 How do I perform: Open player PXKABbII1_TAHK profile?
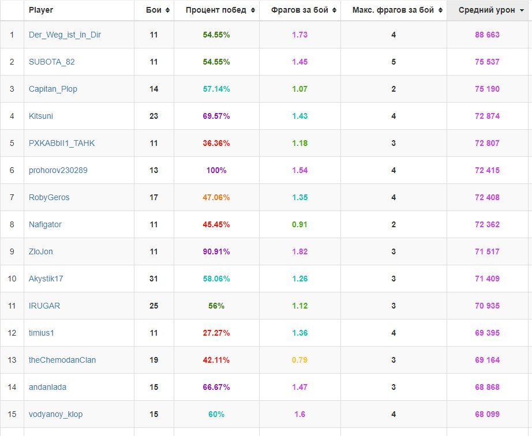click(62, 144)
